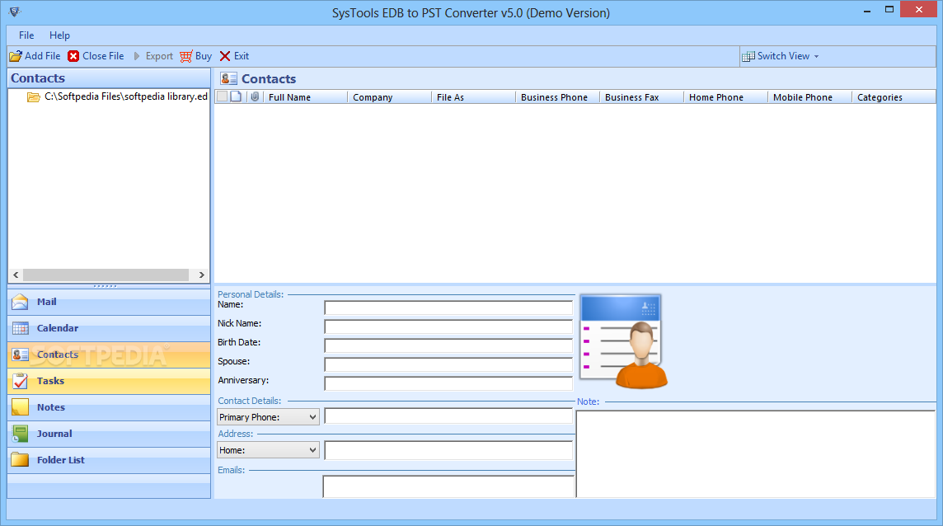Click the folder tree scroll right arrow
943x526 pixels.
point(201,275)
